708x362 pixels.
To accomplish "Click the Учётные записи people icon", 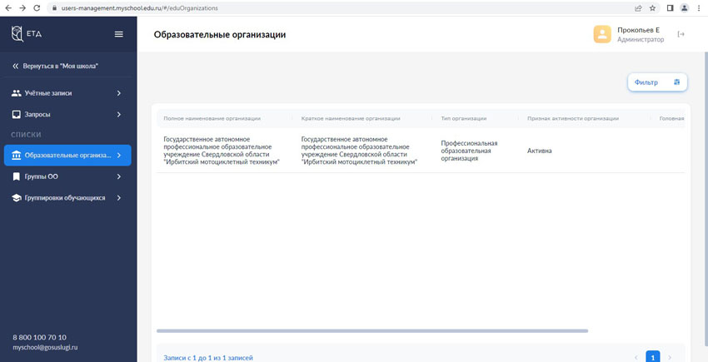I will pos(16,93).
